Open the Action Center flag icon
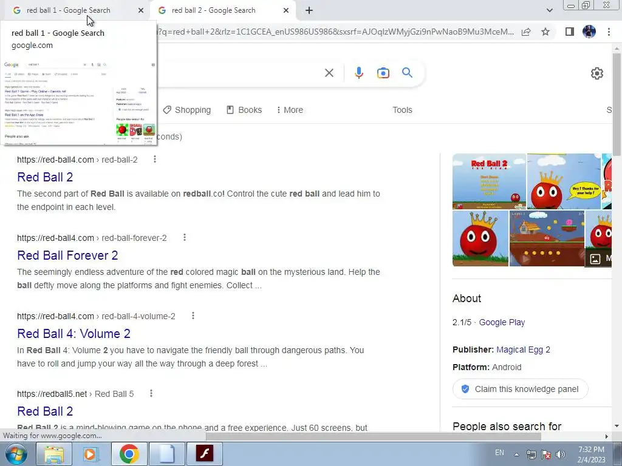This screenshot has height=466, width=622. (546, 454)
